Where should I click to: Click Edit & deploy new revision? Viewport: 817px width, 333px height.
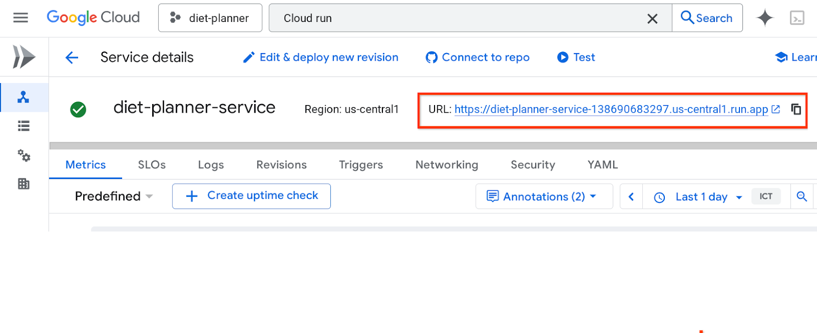(321, 58)
